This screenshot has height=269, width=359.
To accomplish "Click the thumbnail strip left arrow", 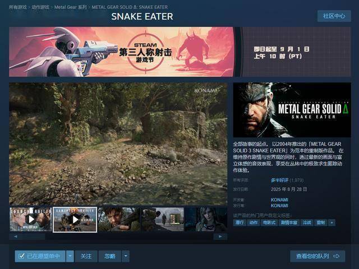I will click(15, 236).
